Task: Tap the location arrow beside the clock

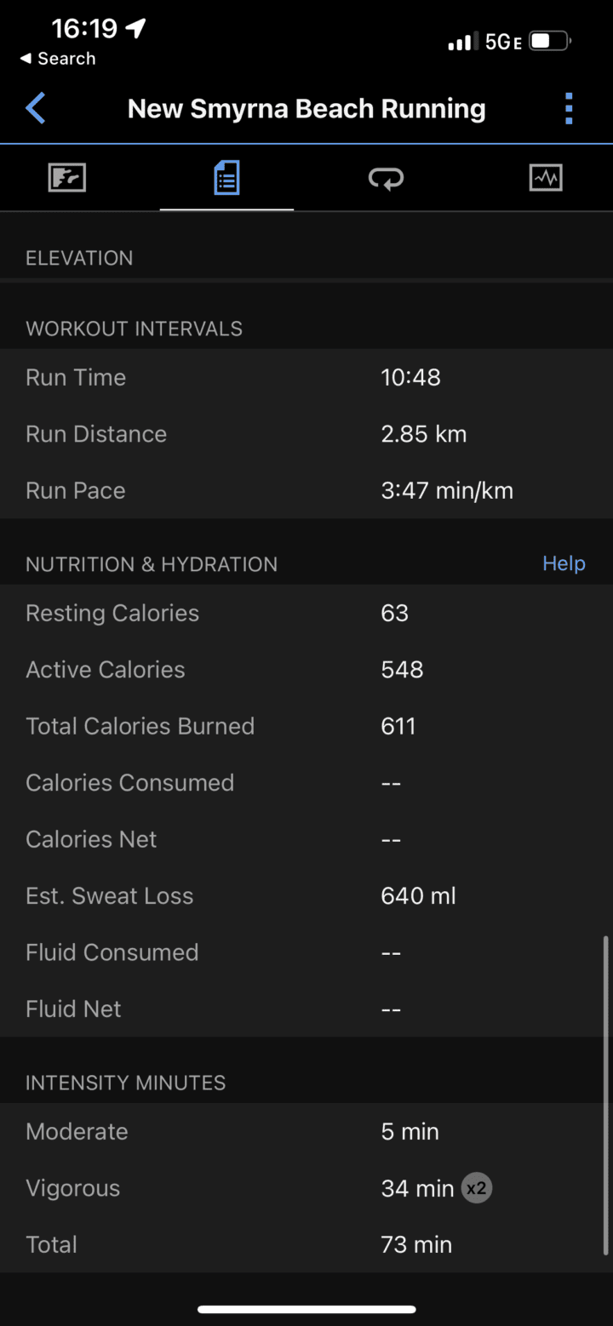Action: coord(135,28)
